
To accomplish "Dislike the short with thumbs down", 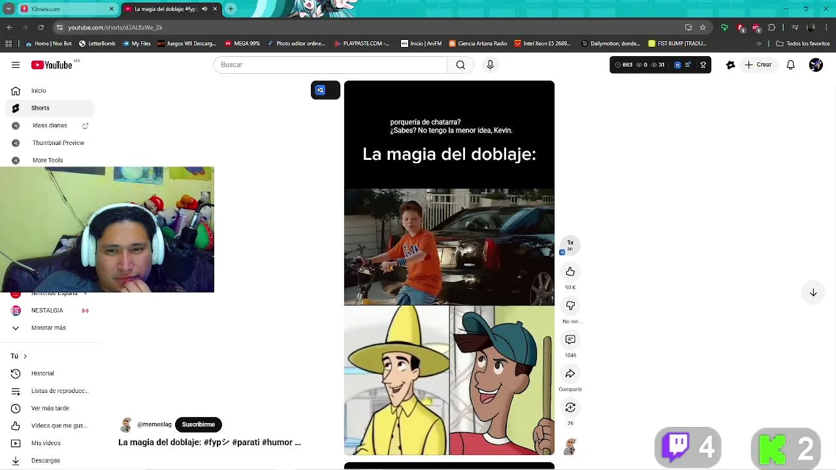I will [570, 305].
